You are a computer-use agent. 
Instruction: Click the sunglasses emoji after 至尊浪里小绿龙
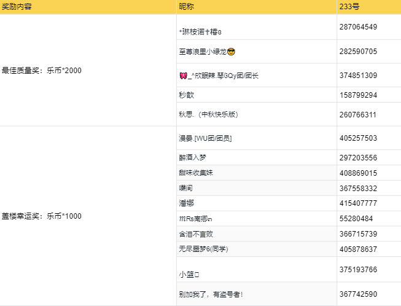231,52
